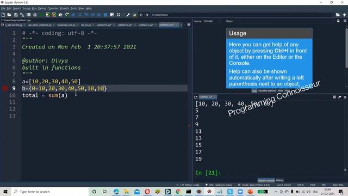Click the console clear eraser icon

click(339, 97)
